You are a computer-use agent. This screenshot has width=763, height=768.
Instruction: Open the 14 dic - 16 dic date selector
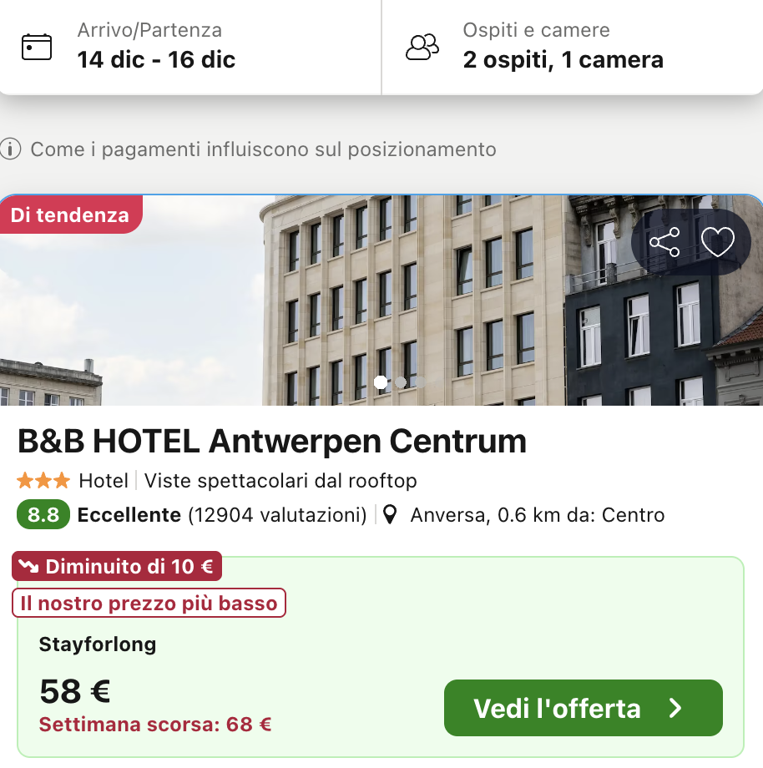pyautogui.click(x=157, y=59)
